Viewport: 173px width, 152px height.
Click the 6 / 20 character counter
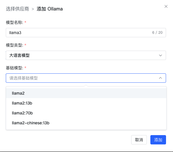(157, 33)
